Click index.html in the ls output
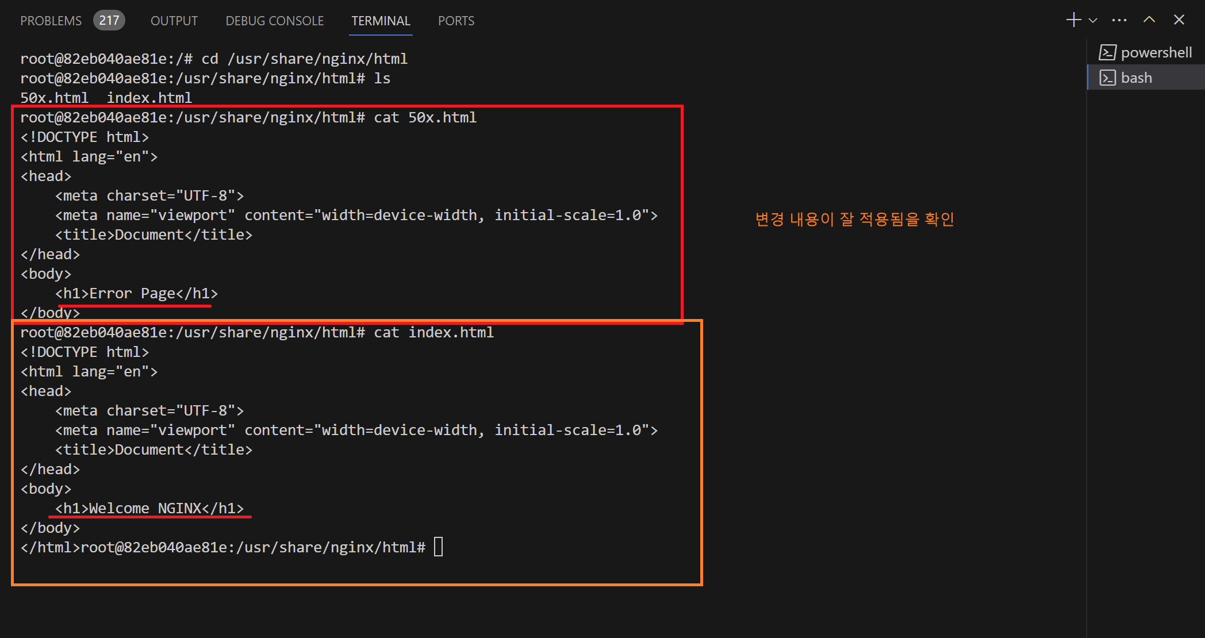Image resolution: width=1205 pixels, height=638 pixels. coord(149,98)
